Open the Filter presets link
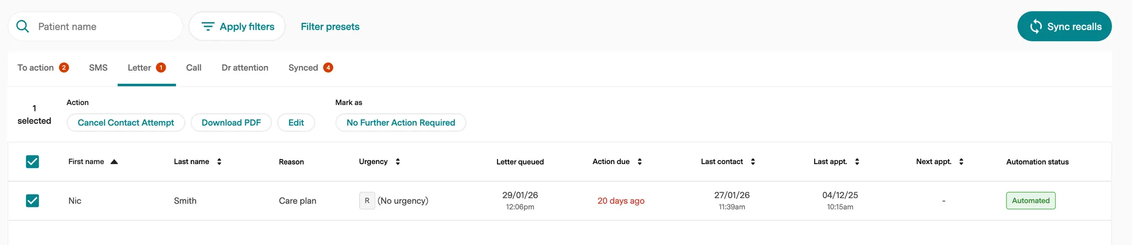 (330, 26)
